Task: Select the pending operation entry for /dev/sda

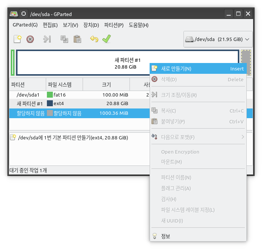Action: 69,138
